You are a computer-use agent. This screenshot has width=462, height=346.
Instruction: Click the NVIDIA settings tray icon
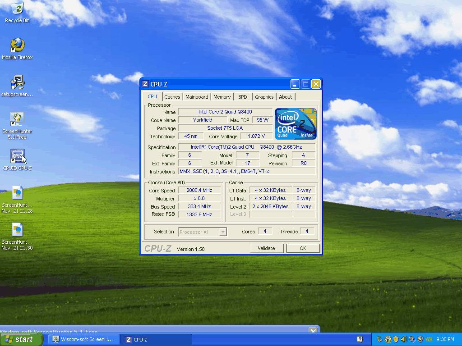(x=429, y=339)
